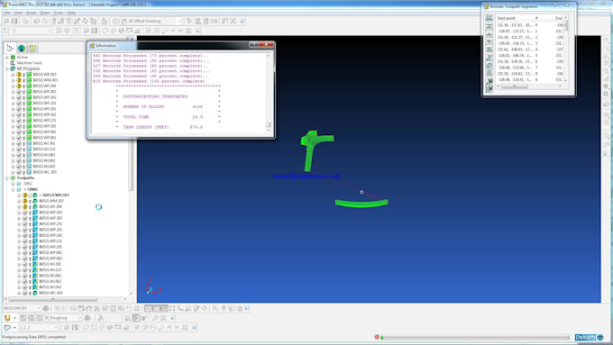This screenshot has height=345, width=613.
Task: Click the Open Project toolbar icon
Action: point(6,21)
